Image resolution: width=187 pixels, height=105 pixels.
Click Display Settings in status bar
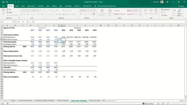point(148,104)
